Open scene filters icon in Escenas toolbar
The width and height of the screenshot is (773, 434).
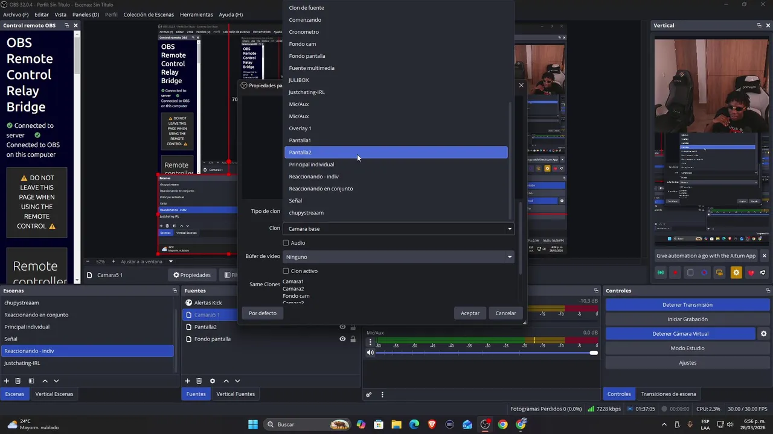point(31,381)
